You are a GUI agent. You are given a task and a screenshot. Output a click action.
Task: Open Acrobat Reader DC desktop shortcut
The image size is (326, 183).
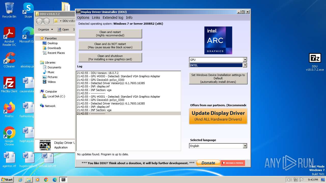point(9,37)
